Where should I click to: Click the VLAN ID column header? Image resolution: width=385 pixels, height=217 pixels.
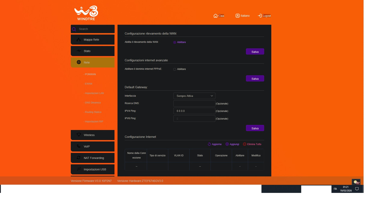[179, 156]
